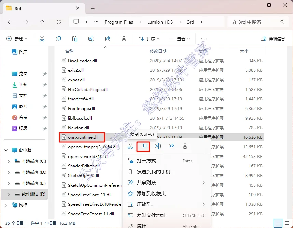Open the View (查看) dropdown
The width and height of the screenshot is (293, 228).
tap(179, 39)
